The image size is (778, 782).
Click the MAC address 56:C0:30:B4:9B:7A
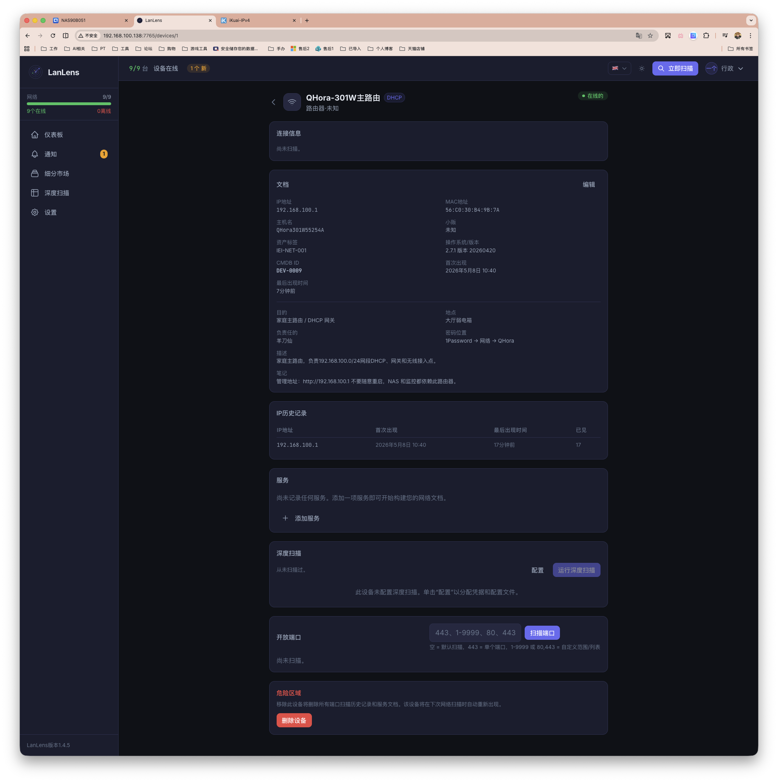coord(472,210)
